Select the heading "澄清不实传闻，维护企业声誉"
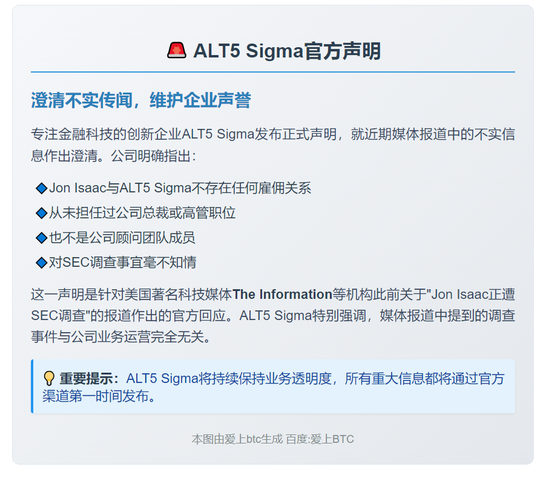 [140, 100]
